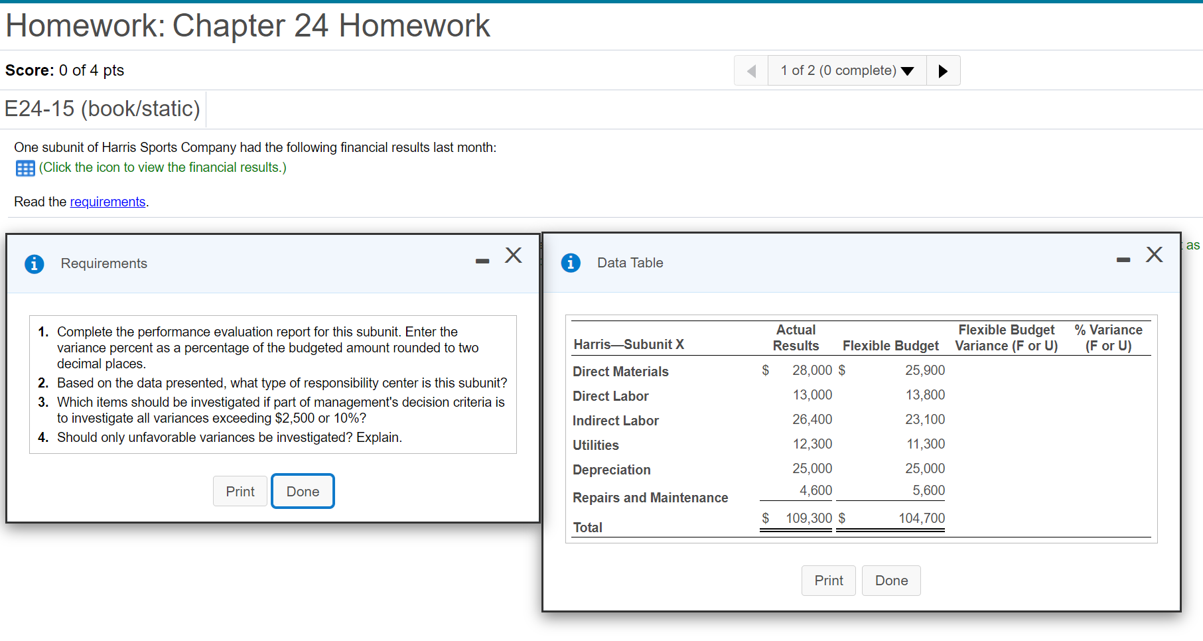Click Print in the Data Table window
Viewport: 1203px width, 641px height.
click(x=828, y=580)
